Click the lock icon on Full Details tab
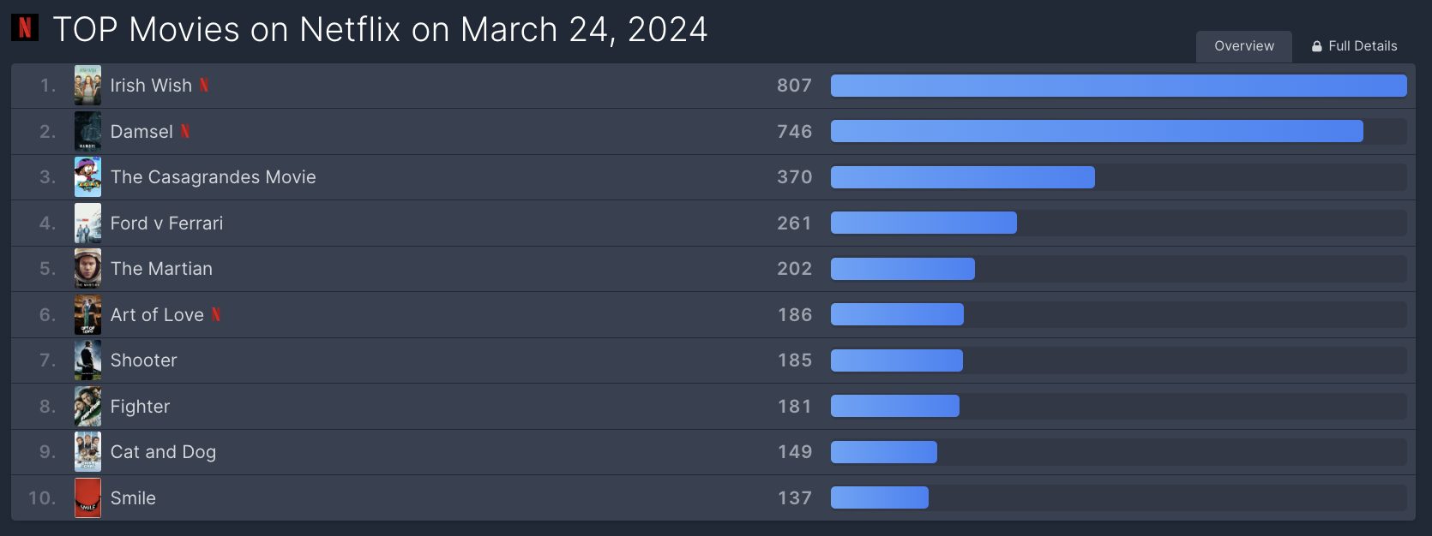This screenshot has height=536, width=1432. click(x=1317, y=46)
